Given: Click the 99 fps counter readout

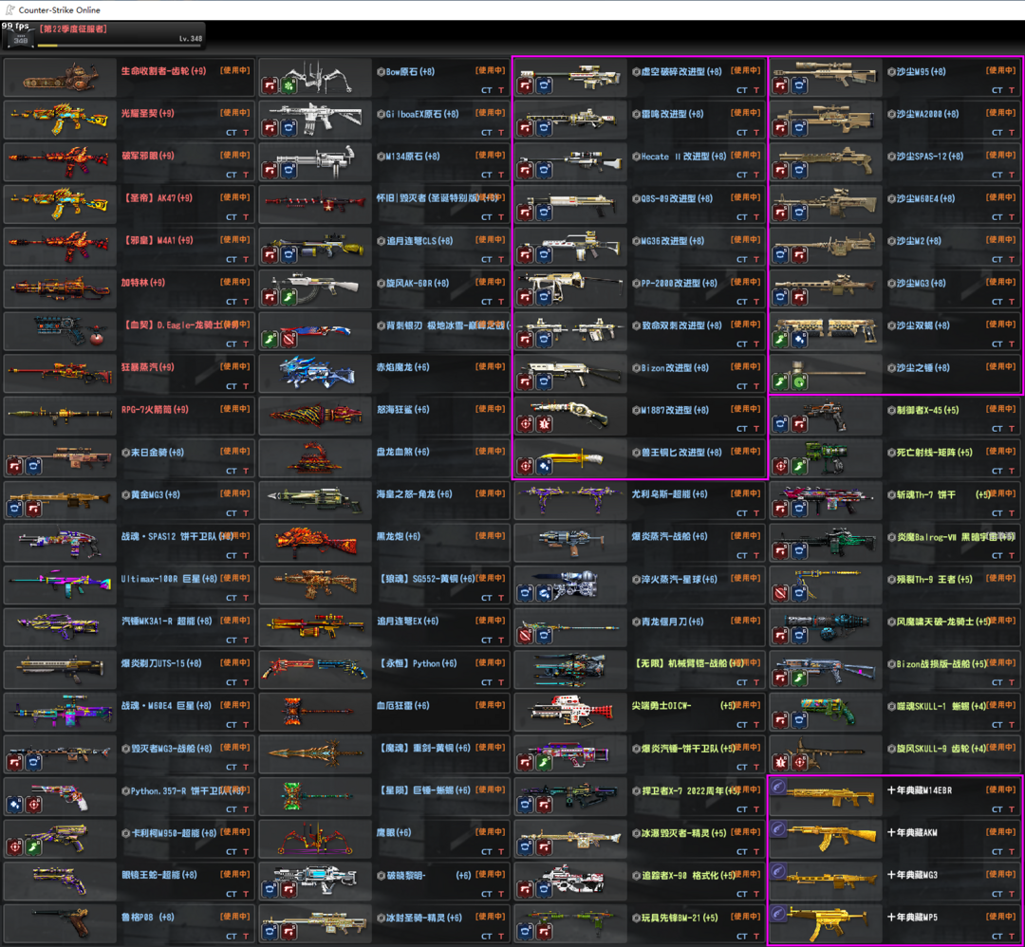Looking at the screenshot, I should click(x=15, y=27).
